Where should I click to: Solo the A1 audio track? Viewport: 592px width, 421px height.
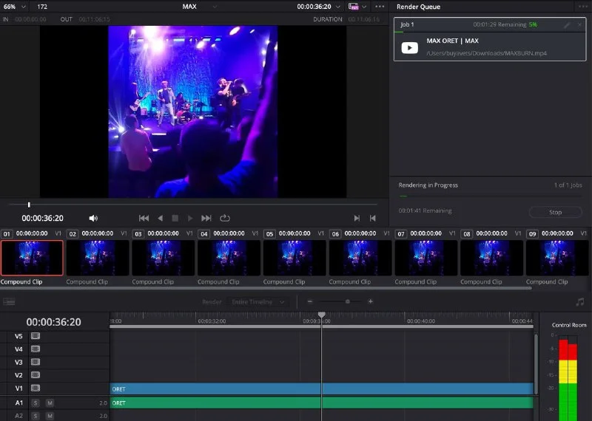(x=36, y=403)
